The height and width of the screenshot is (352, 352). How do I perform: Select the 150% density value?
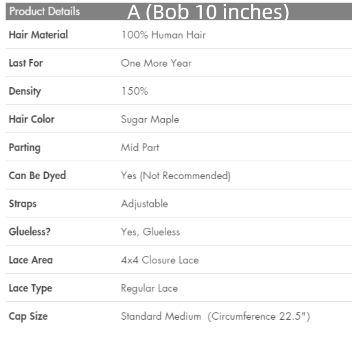click(134, 91)
